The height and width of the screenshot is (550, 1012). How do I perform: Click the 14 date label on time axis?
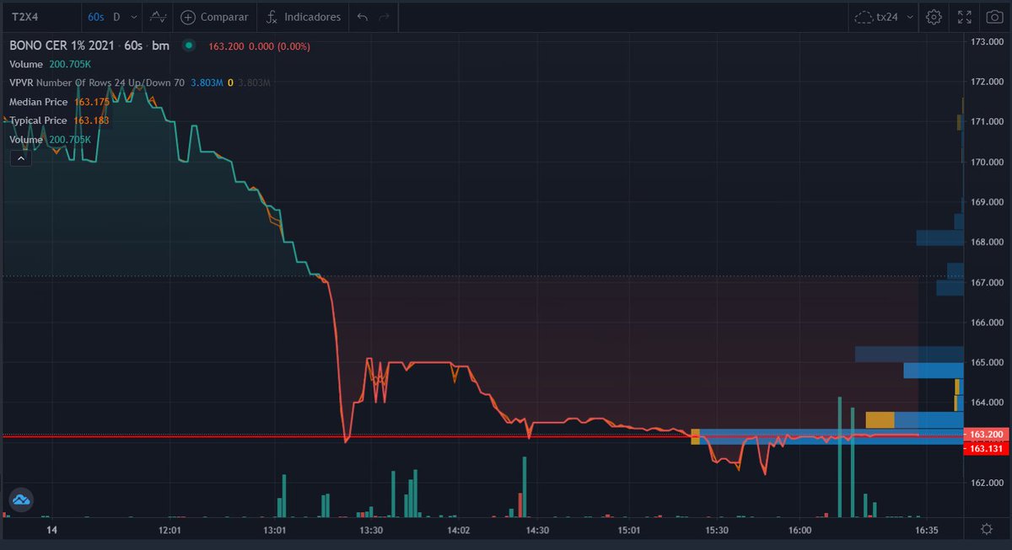(x=52, y=531)
